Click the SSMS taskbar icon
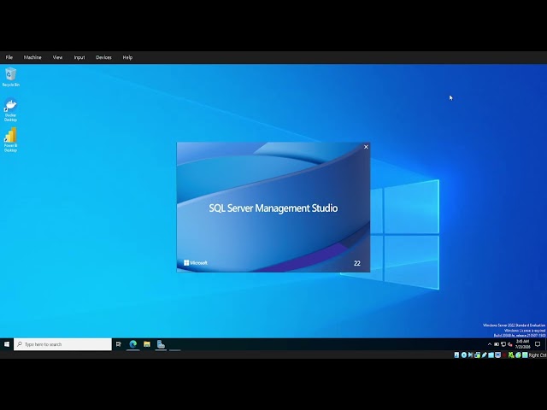Screen dimensions: 547x410 tap(161, 344)
